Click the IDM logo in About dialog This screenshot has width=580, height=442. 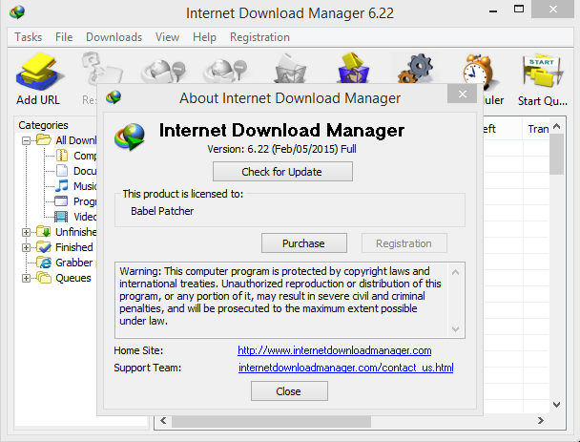(x=130, y=137)
